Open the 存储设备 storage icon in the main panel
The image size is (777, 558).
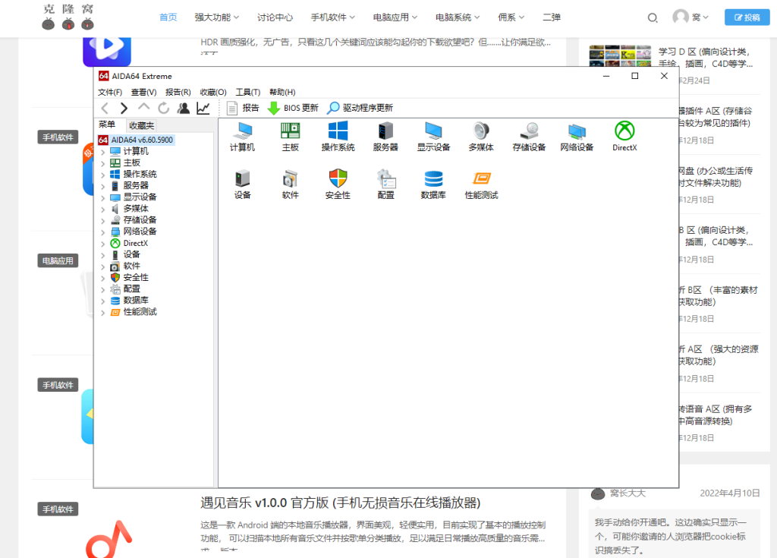[529, 137]
